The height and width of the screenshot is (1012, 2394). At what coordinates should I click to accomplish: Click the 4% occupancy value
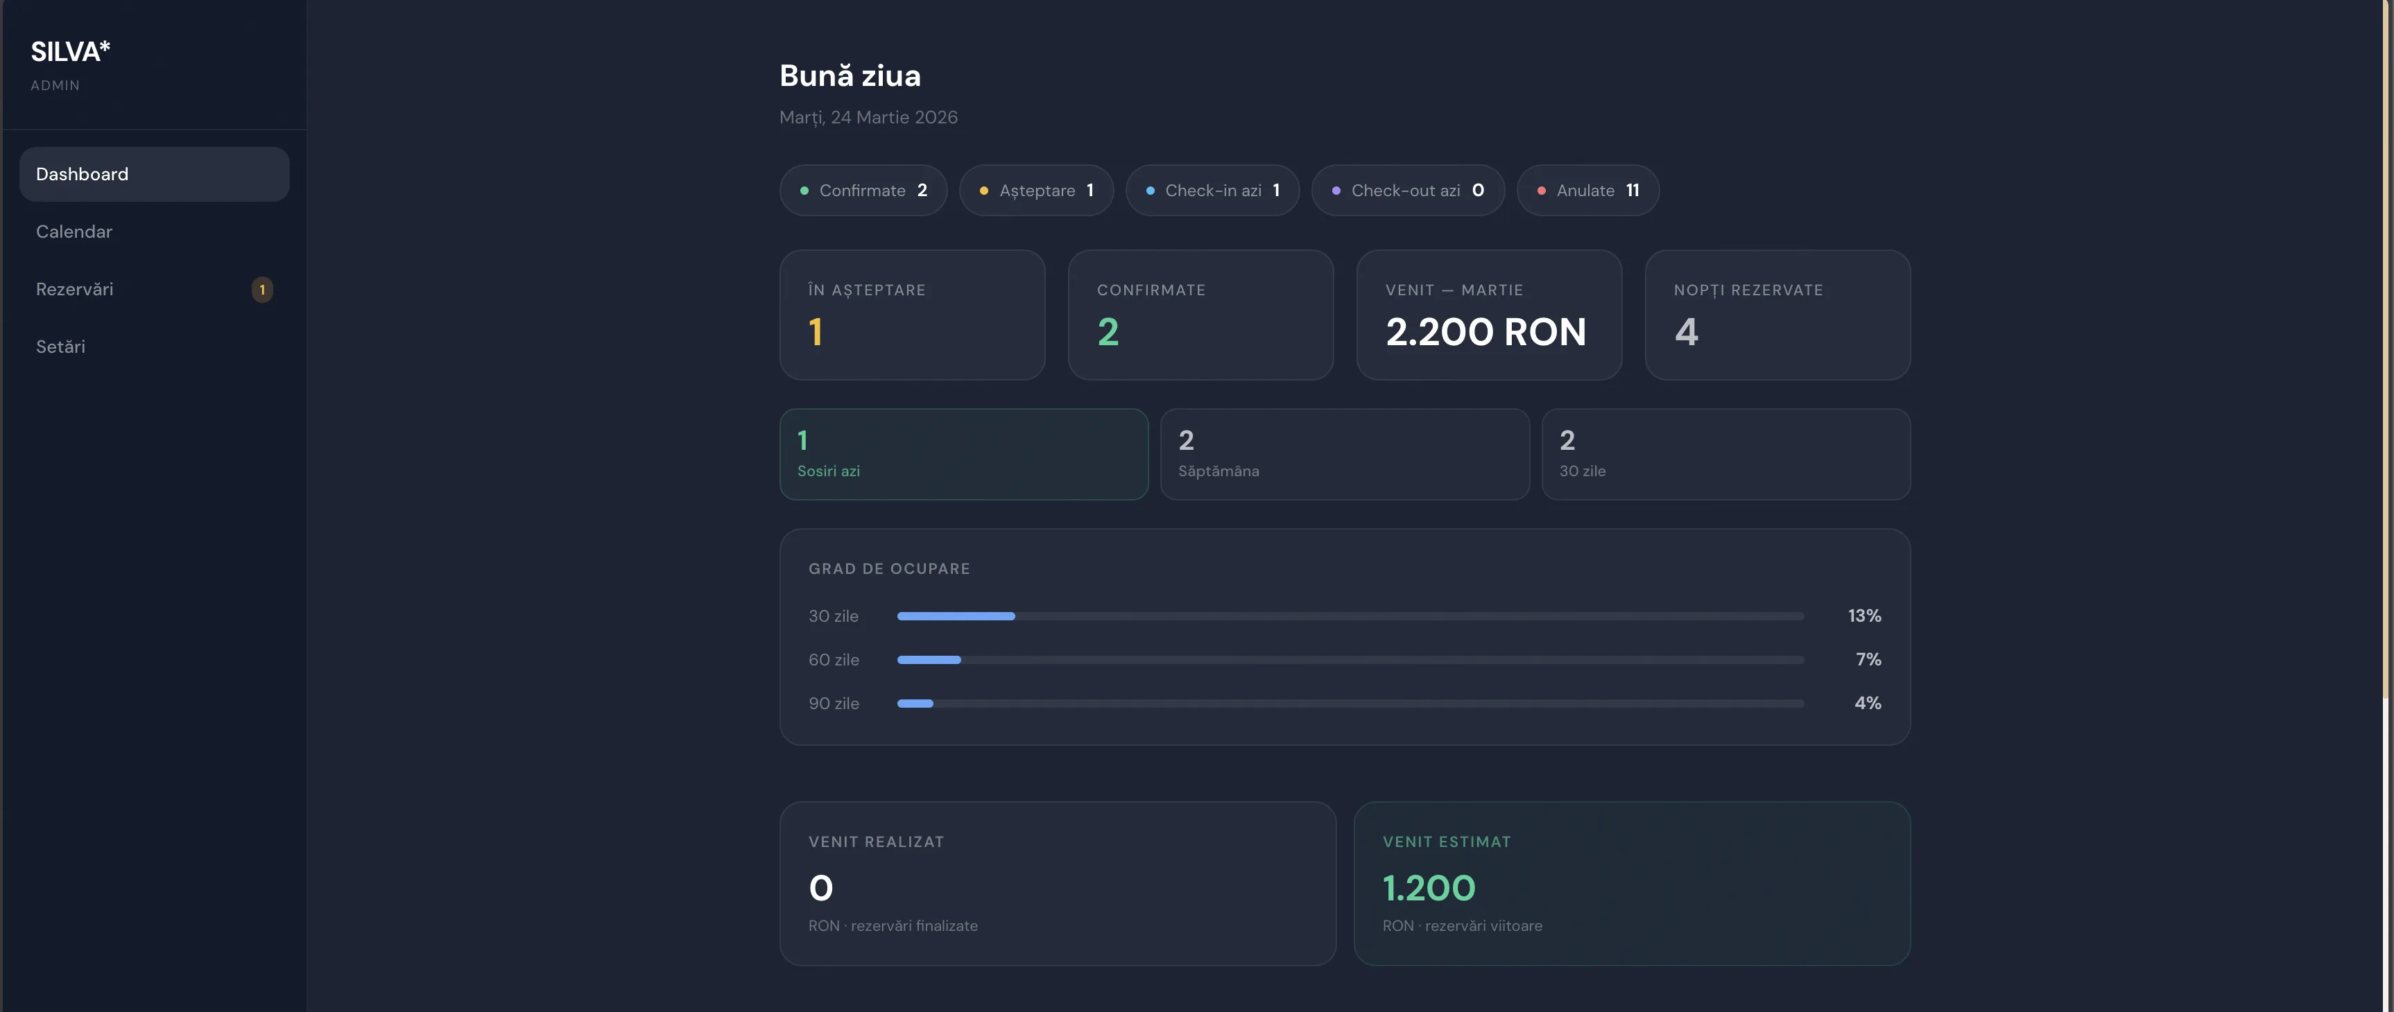pos(1868,703)
